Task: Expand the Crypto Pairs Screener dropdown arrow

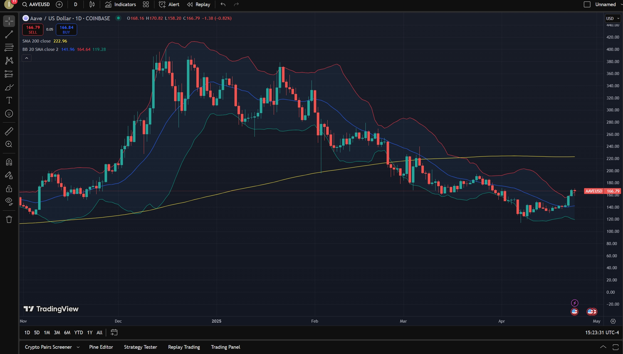Action: pyautogui.click(x=78, y=347)
